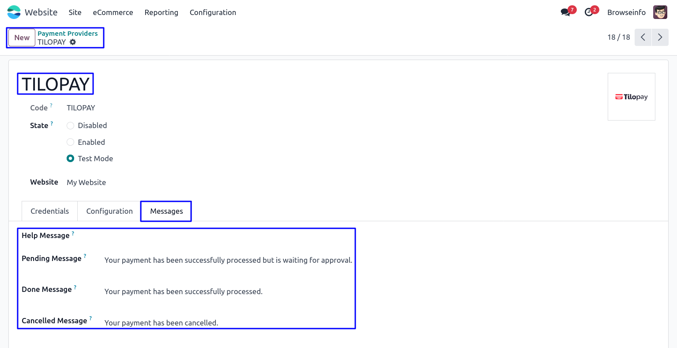Click the 18 / 18 pager counter
The image size is (677, 348).
point(619,38)
